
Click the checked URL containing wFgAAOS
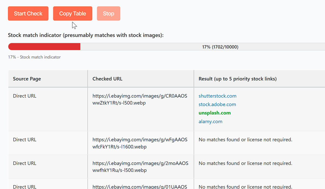[x=140, y=143]
